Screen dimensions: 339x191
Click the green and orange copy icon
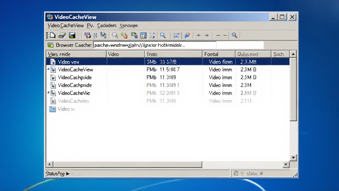pyautogui.click(x=124, y=35)
